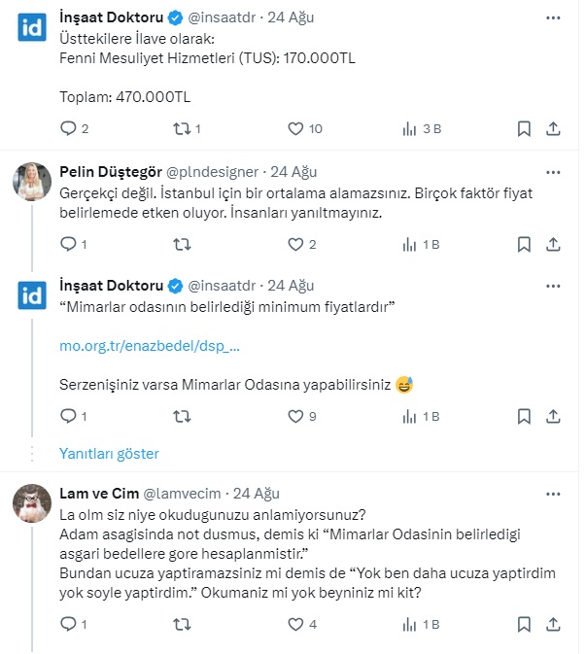Bookmark the mo.org.tr link tweet
The height and width of the screenshot is (654, 586).
tap(524, 417)
